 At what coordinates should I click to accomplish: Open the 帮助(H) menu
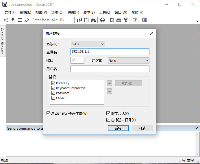coord(137,12)
